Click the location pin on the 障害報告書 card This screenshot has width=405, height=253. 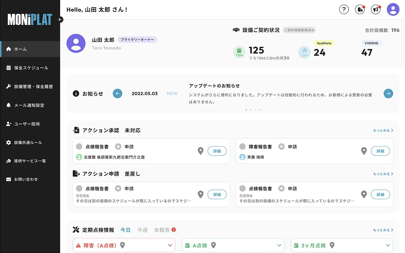pos(364,151)
